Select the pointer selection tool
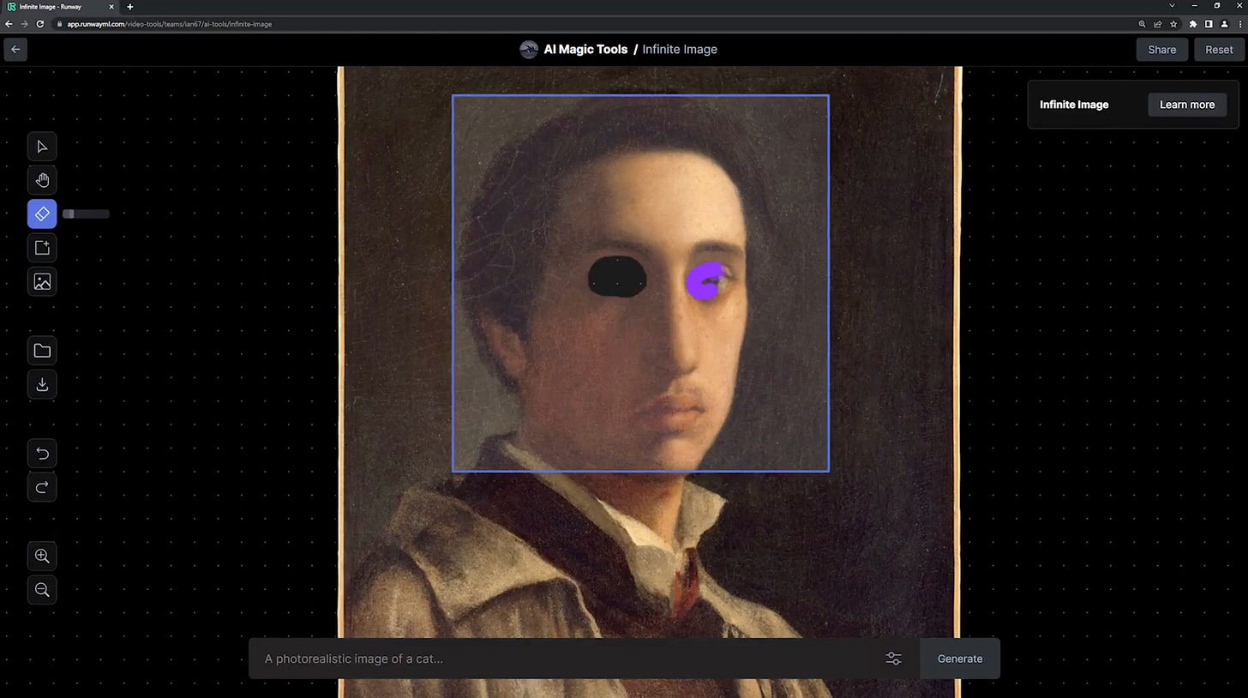This screenshot has height=698, width=1248. tap(42, 147)
